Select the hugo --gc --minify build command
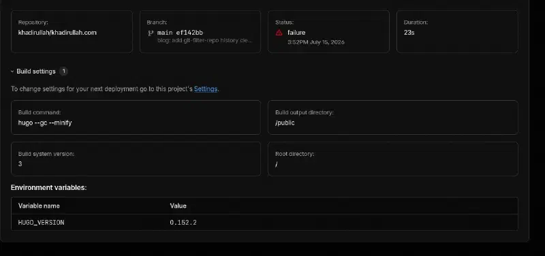Screen dimensions: 545x256 point(45,123)
